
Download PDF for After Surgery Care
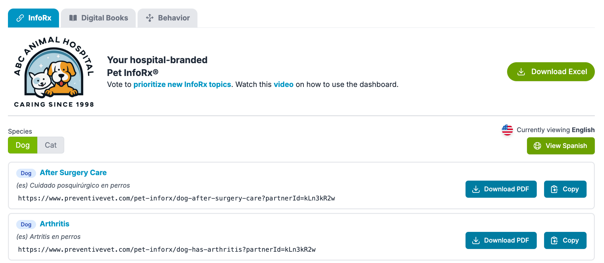point(501,189)
